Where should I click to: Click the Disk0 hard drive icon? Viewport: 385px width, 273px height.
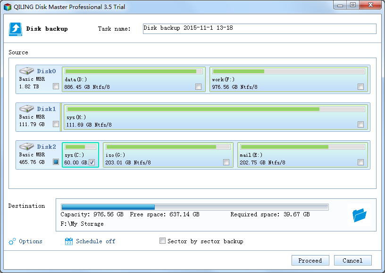point(26,71)
